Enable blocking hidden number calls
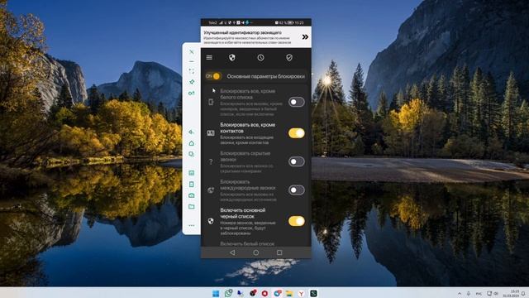The height and width of the screenshot is (298, 529). 297,161
